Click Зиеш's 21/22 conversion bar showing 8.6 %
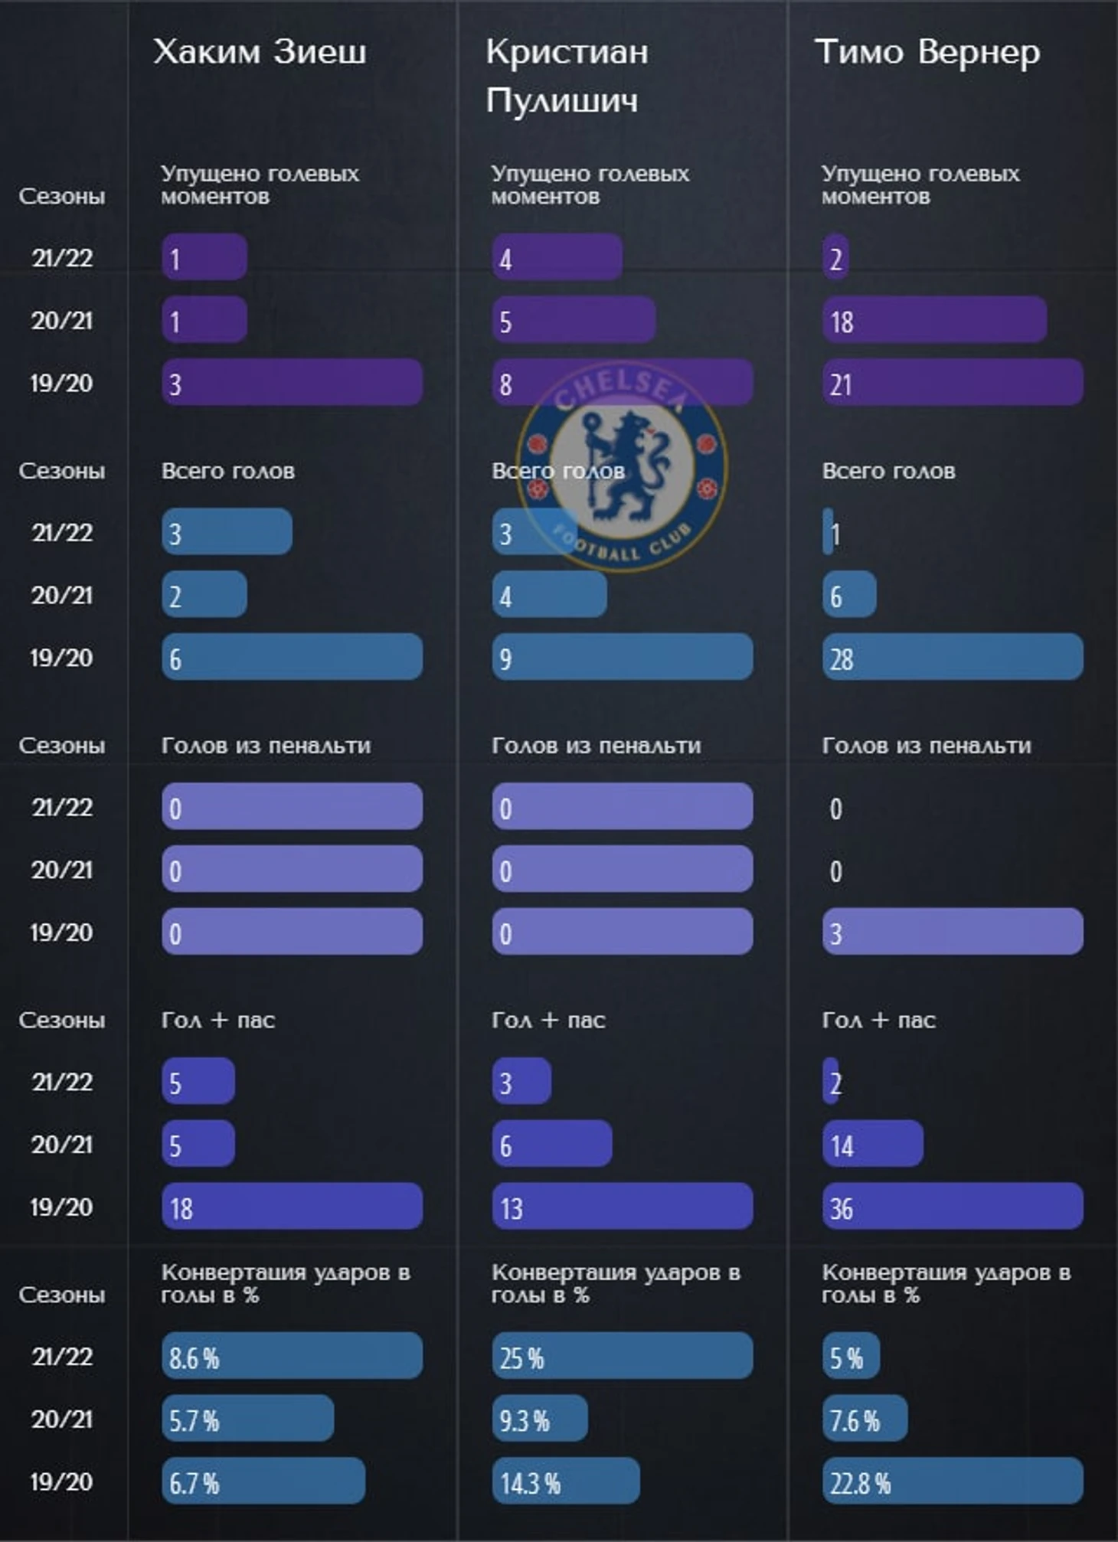Screen dimensions: 1118x1542 coord(292,1356)
